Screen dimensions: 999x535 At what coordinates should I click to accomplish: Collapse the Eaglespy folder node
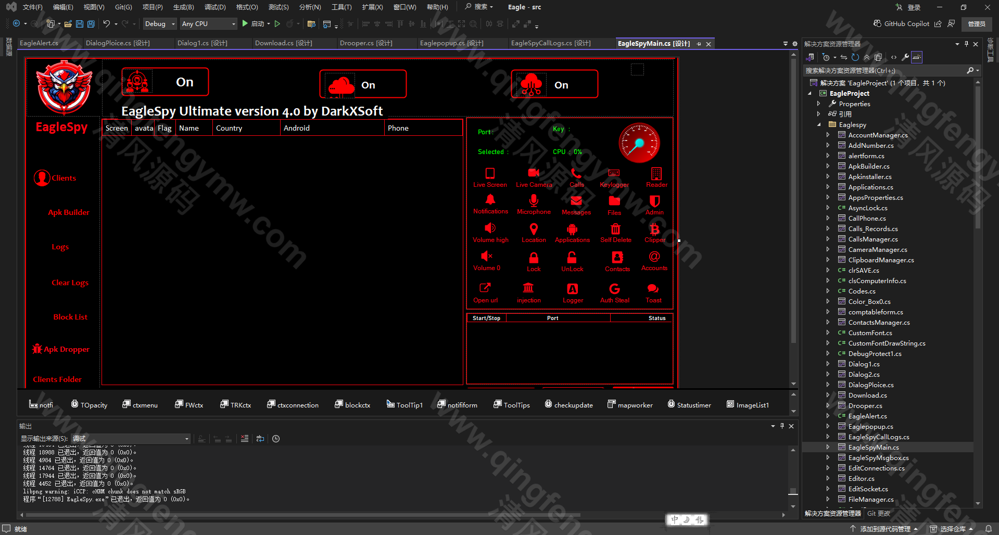pos(819,125)
